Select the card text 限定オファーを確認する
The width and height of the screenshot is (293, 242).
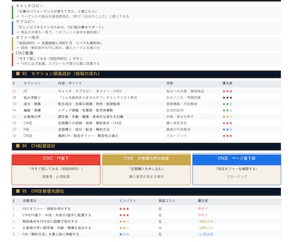237,169
